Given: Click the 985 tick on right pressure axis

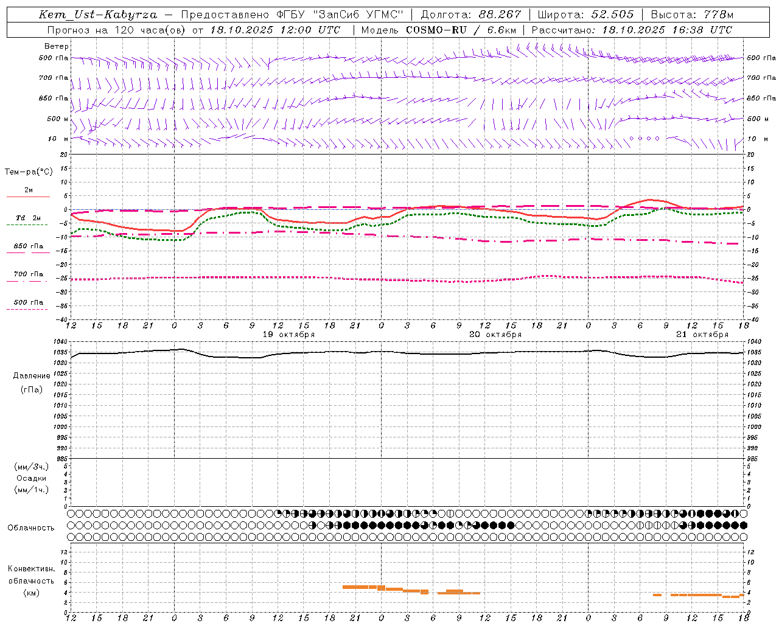Looking at the screenshot, I should (x=753, y=459).
